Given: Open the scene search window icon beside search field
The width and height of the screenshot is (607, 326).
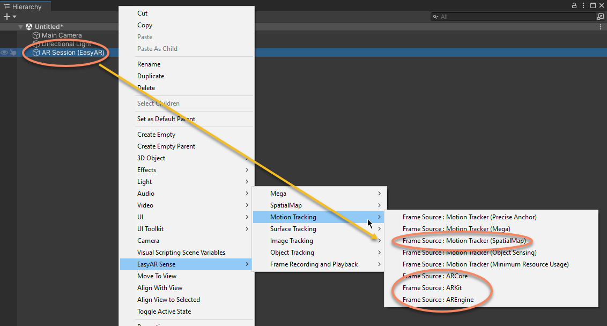Looking at the screenshot, I should (x=601, y=17).
